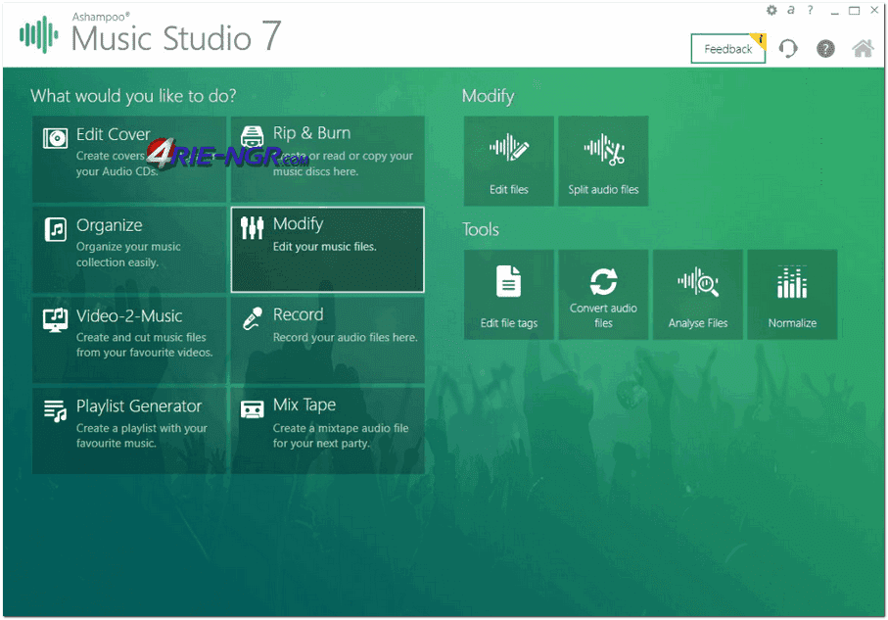Image resolution: width=888 pixels, height=620 pixels.
Task: Click the small question mark in title bar
Action: (810, 10)
